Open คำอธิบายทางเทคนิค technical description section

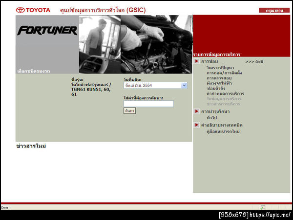click(x=222, y=125)
